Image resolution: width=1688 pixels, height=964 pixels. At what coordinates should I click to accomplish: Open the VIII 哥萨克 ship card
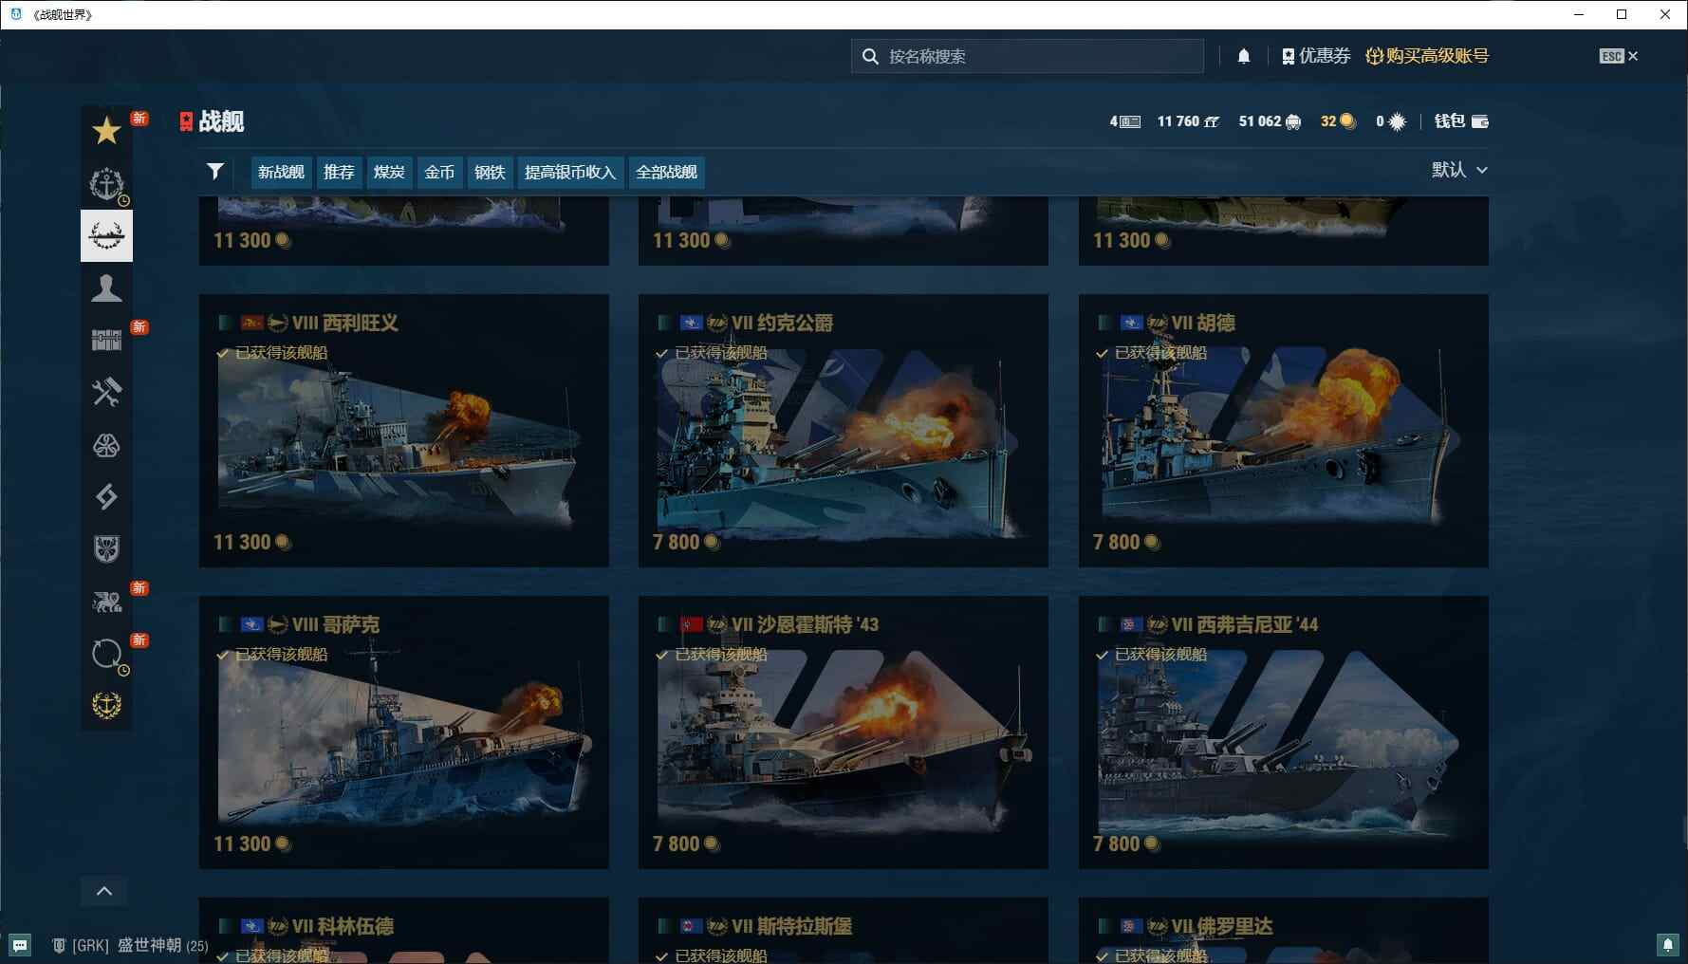tap(404, 732)
